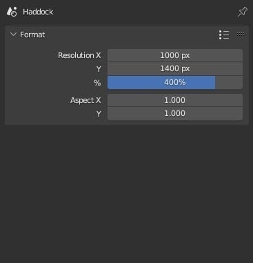Click empty area below the Format panel
Screen dimensions: 253x263
(126, 193)
